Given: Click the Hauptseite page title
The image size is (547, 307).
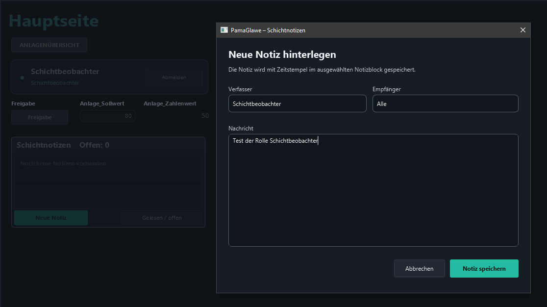Looking at the screenshot, I should click(54, 21).
